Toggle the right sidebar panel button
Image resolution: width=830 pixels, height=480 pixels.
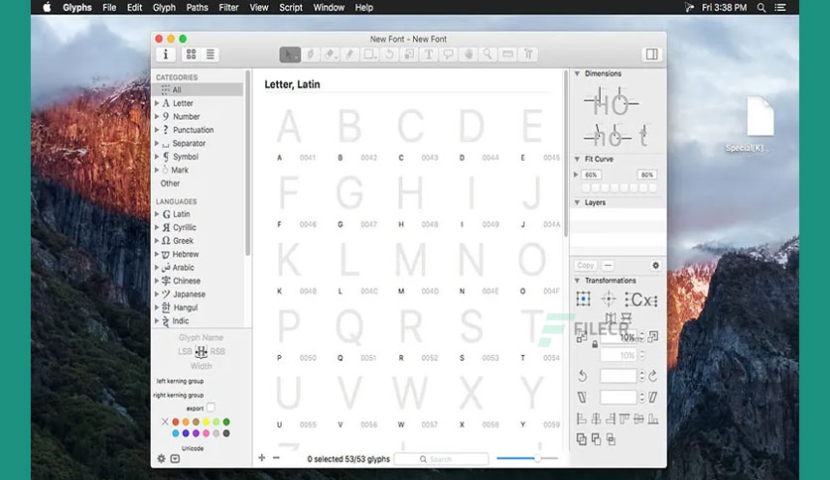[651, 55]
